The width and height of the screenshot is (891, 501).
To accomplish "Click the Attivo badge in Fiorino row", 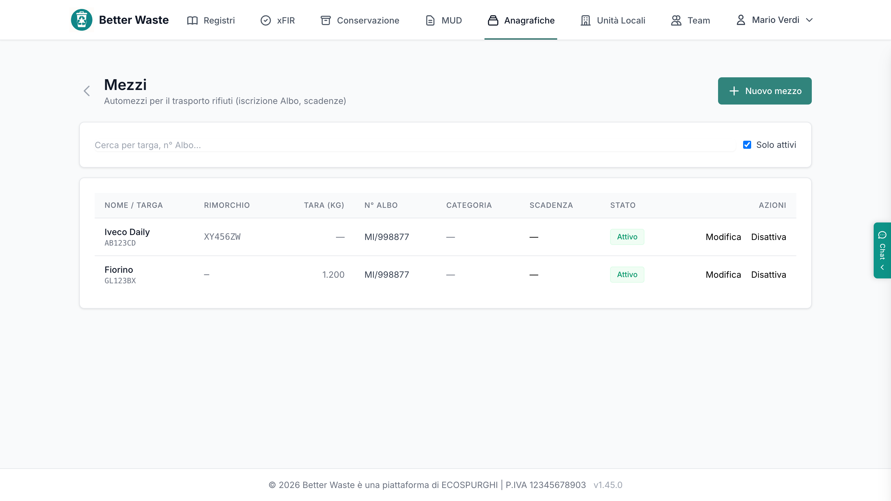I will (627, 275).
